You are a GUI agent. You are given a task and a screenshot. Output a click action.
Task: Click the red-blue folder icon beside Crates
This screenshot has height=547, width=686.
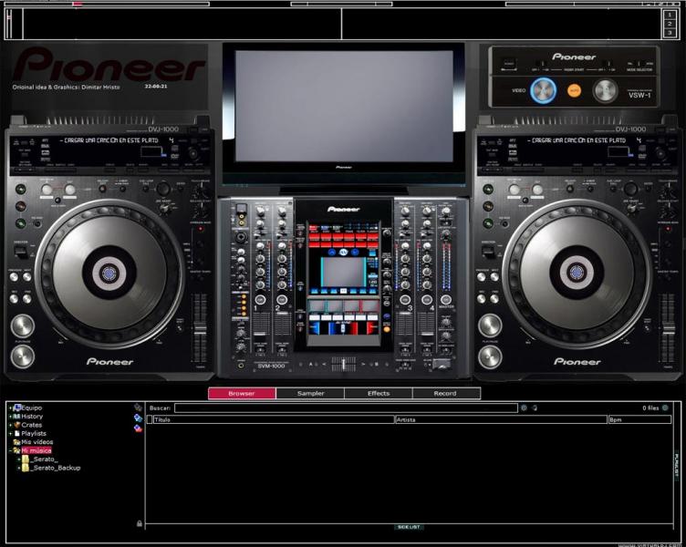pos(138,428)
